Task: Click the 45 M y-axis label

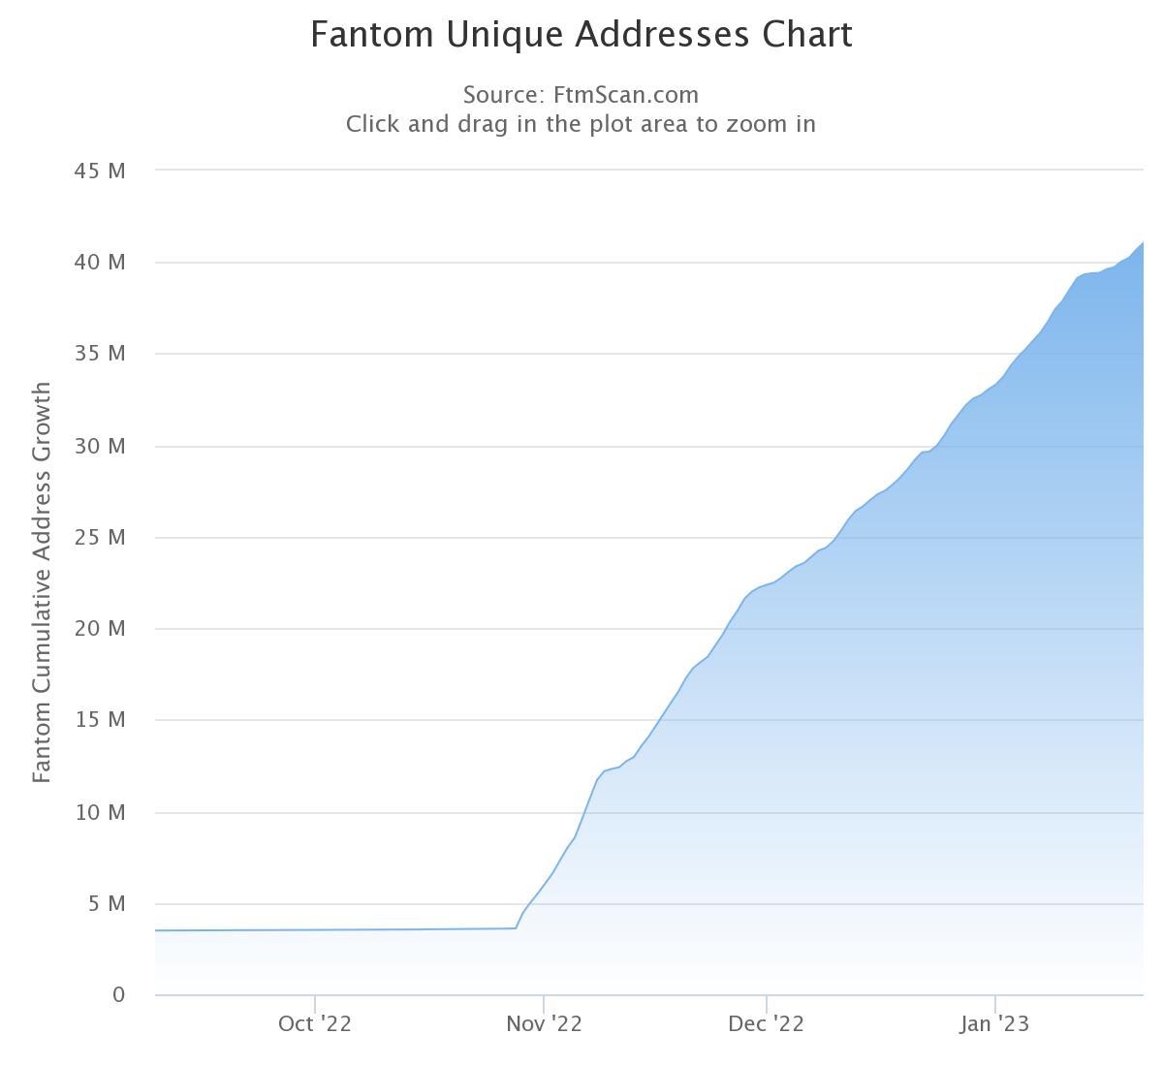Action: point(100,172)
